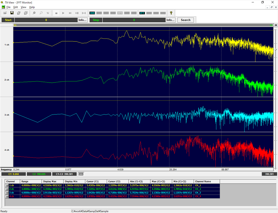Open the View menu

(23, 7)
